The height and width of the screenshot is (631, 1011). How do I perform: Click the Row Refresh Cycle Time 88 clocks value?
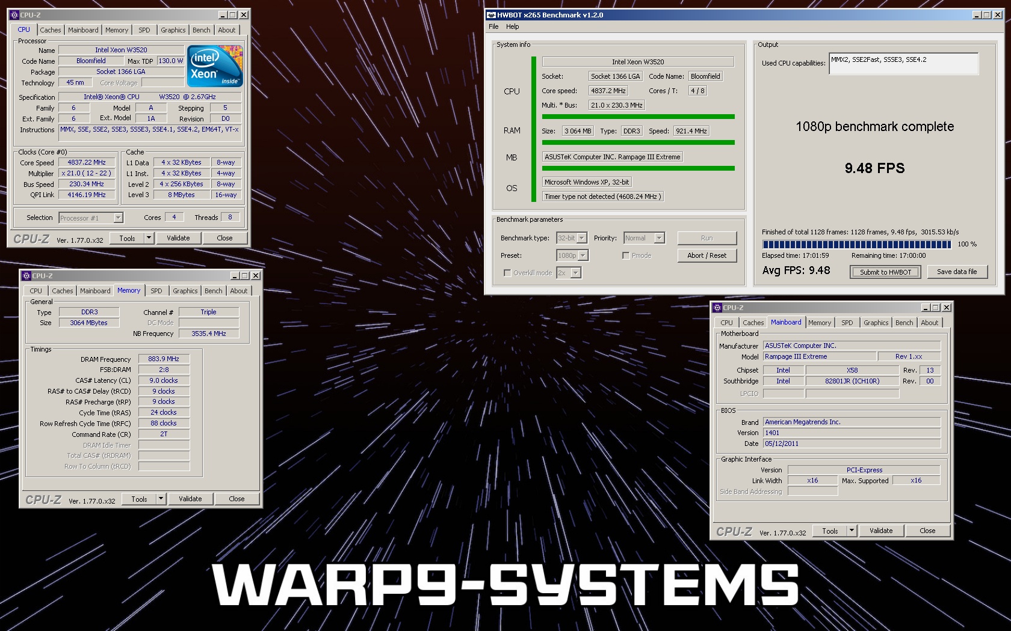point(164,423)
